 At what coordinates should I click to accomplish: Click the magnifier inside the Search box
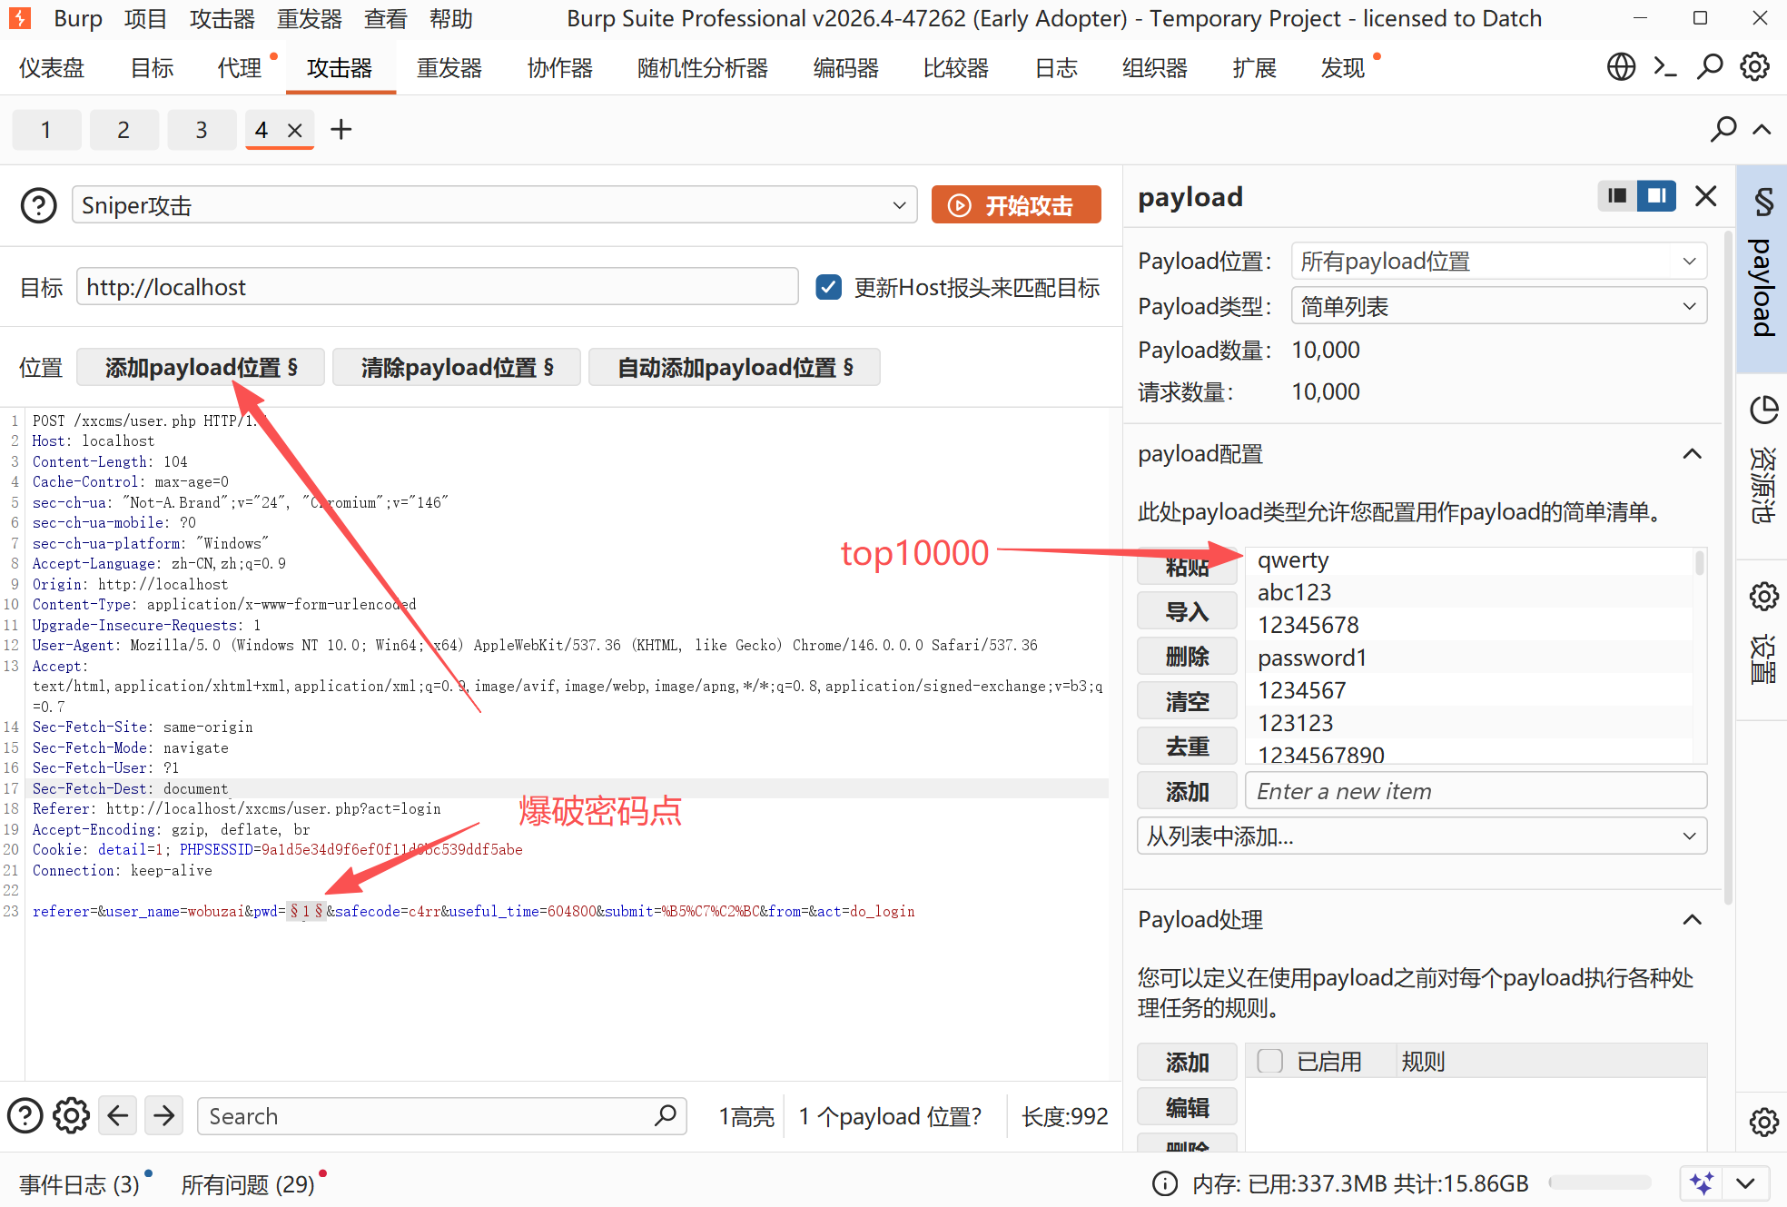666,1115
